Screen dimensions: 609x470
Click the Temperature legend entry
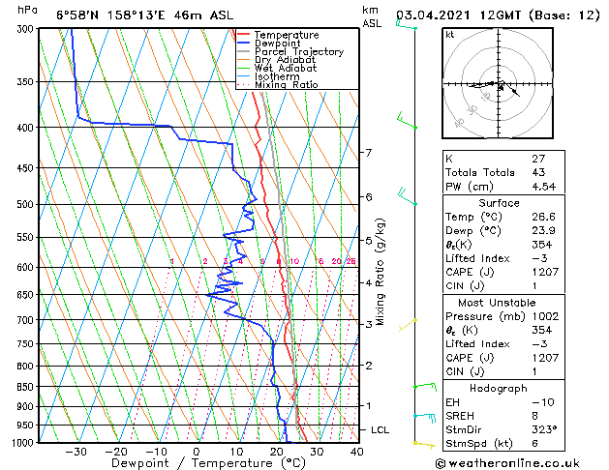(278, 35)
